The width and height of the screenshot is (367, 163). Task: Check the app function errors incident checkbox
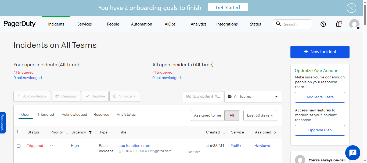pos(19,146)
